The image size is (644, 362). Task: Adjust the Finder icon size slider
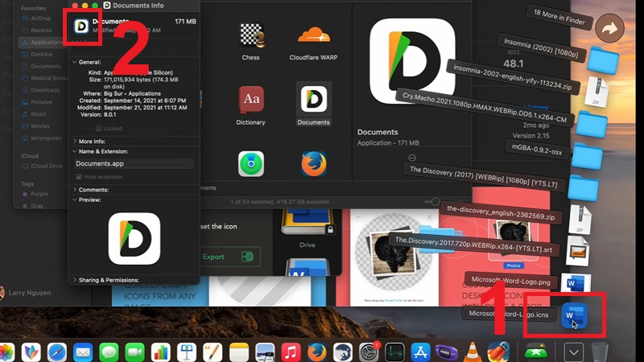pos(436,202)
